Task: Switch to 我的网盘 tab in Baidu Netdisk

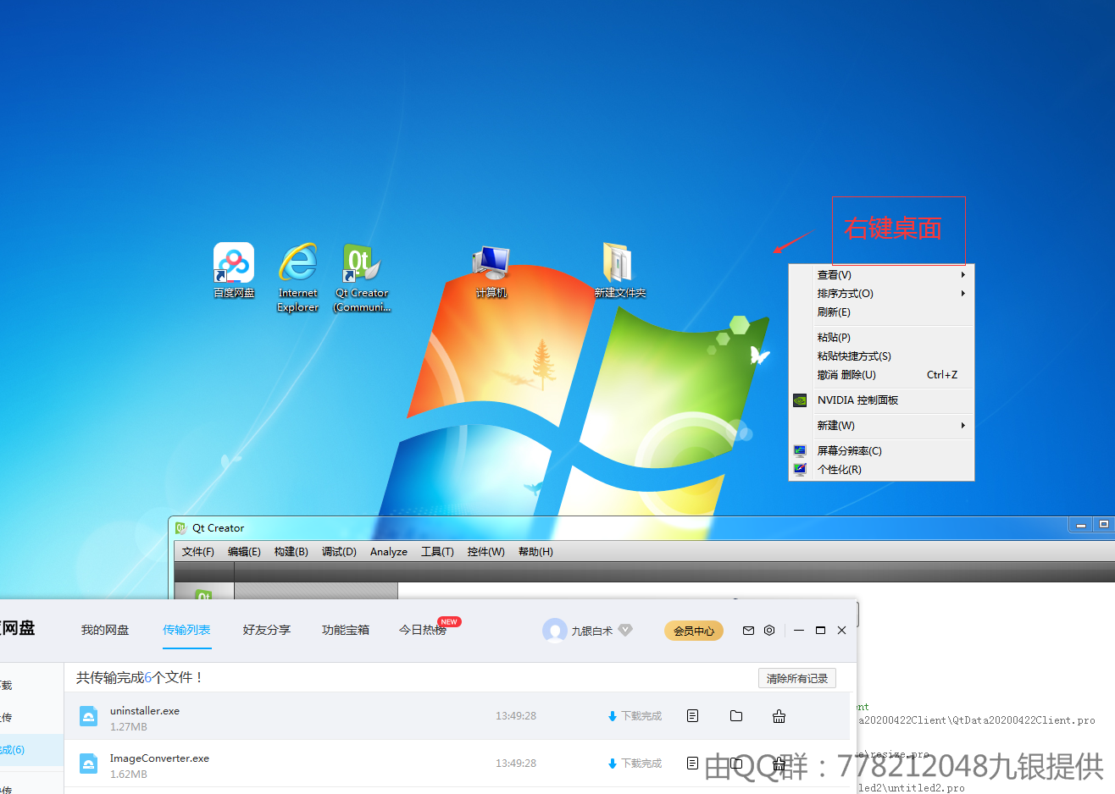Action: pyautogui.click(x=105, y=630)
